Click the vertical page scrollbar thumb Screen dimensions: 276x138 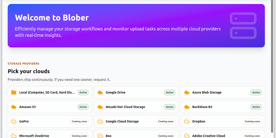pyautogui.click(x=272, y=66)
